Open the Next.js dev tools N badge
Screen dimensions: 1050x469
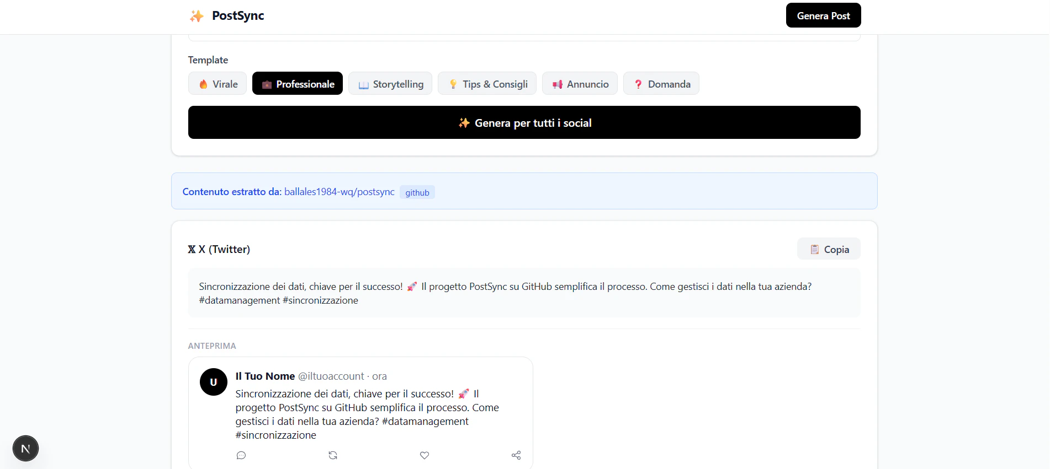pyautogui.click(x=25, y=449)
